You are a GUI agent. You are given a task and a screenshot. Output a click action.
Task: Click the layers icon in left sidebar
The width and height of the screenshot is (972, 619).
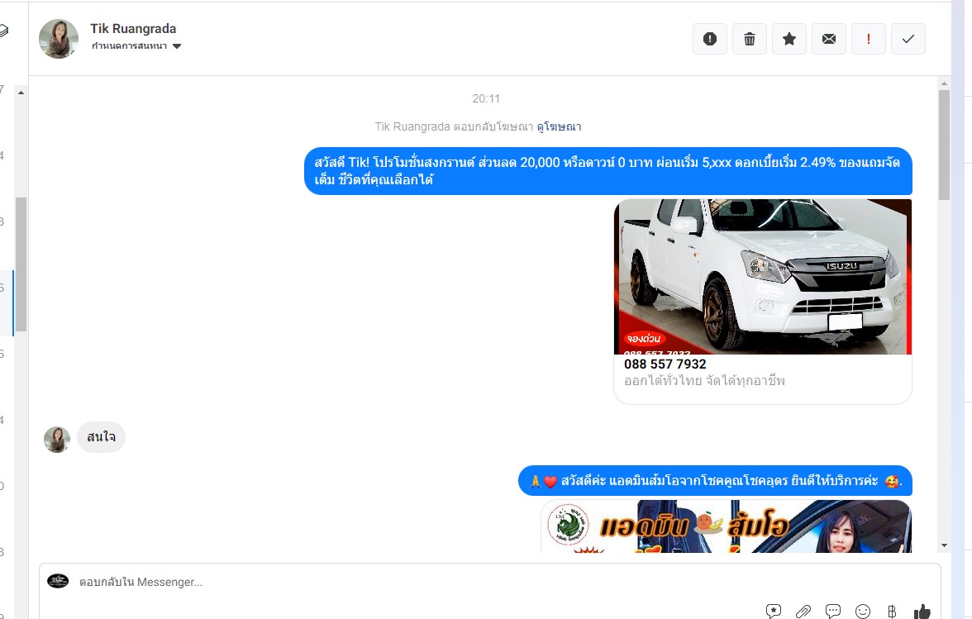coord(4,31)
